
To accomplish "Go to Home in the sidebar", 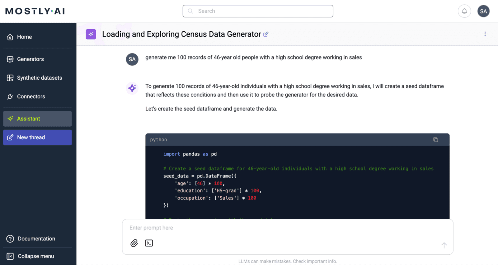I will tap(37, 37).
